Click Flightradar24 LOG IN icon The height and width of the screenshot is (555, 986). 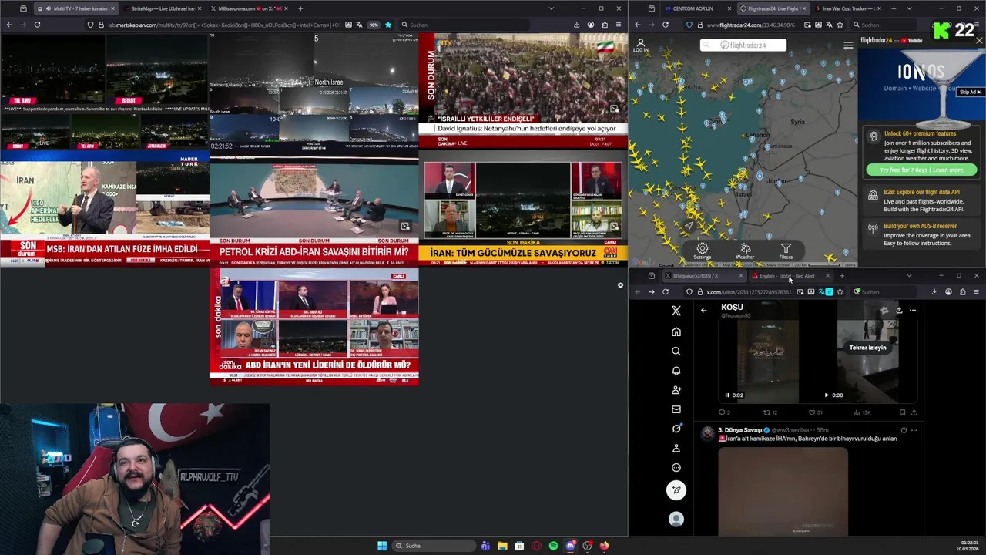[x=641, y=46]
